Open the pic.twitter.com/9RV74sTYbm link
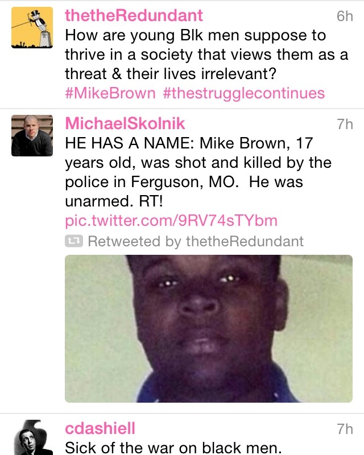The image size is (364, 455). (x=171, y=221)
